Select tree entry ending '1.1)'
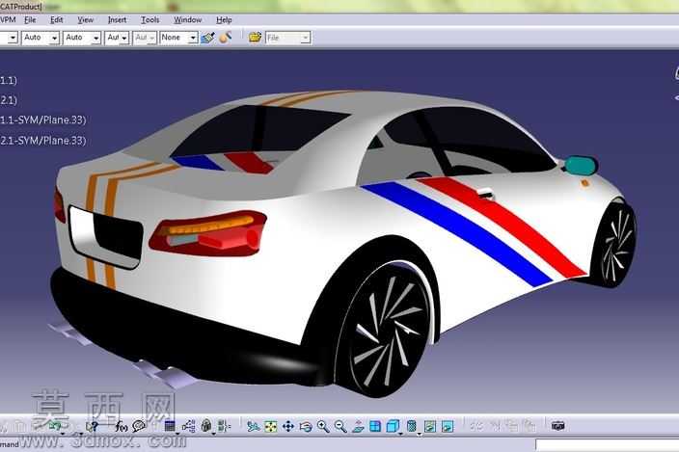 tap(9, 80)
